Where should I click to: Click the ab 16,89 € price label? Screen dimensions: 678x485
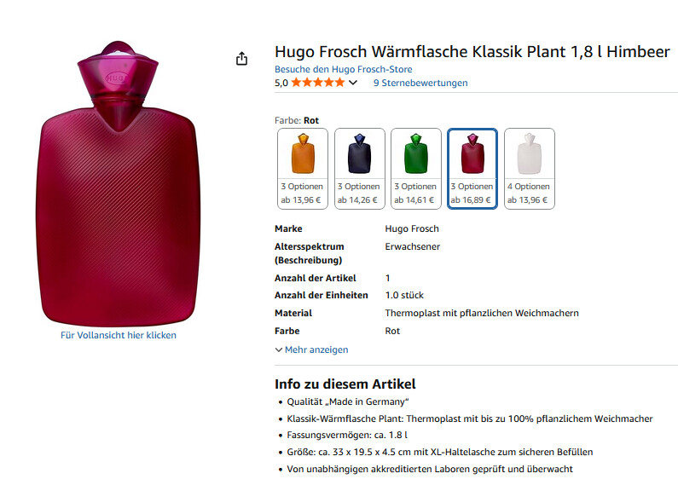click(471, 200)
